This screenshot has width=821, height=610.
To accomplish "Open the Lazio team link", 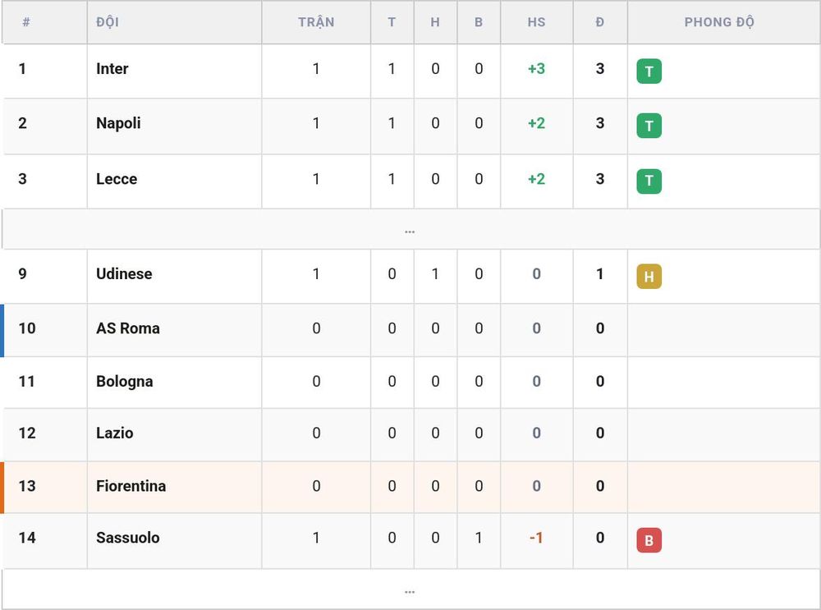I will click(114, 433).
